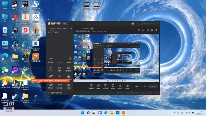Image resolution: width=206 pixels, height=116 pixels.
Task: Add a new scene with the plus button
Action: 71,28
